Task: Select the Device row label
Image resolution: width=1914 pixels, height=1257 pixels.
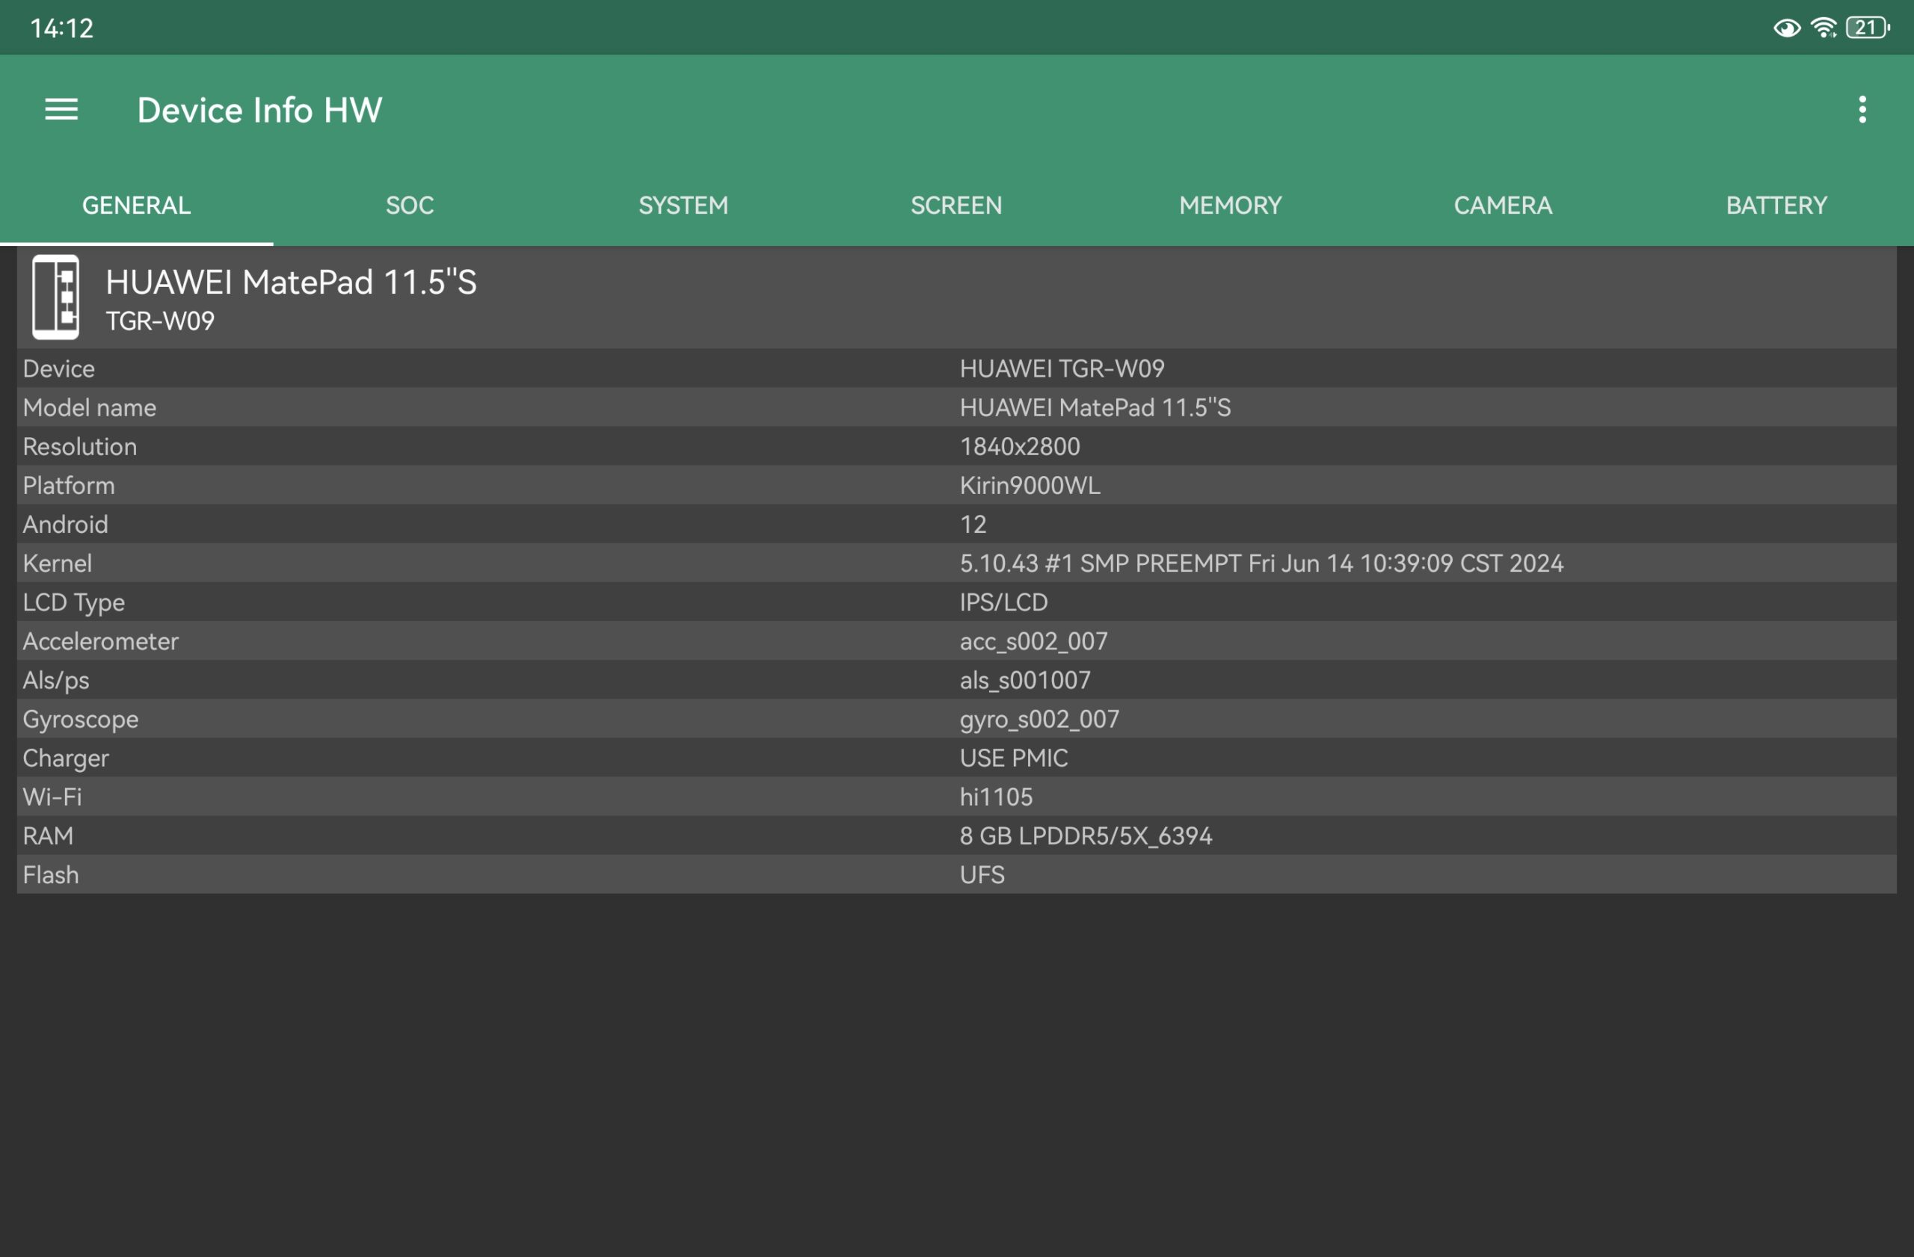Action: tap(59, 369)
